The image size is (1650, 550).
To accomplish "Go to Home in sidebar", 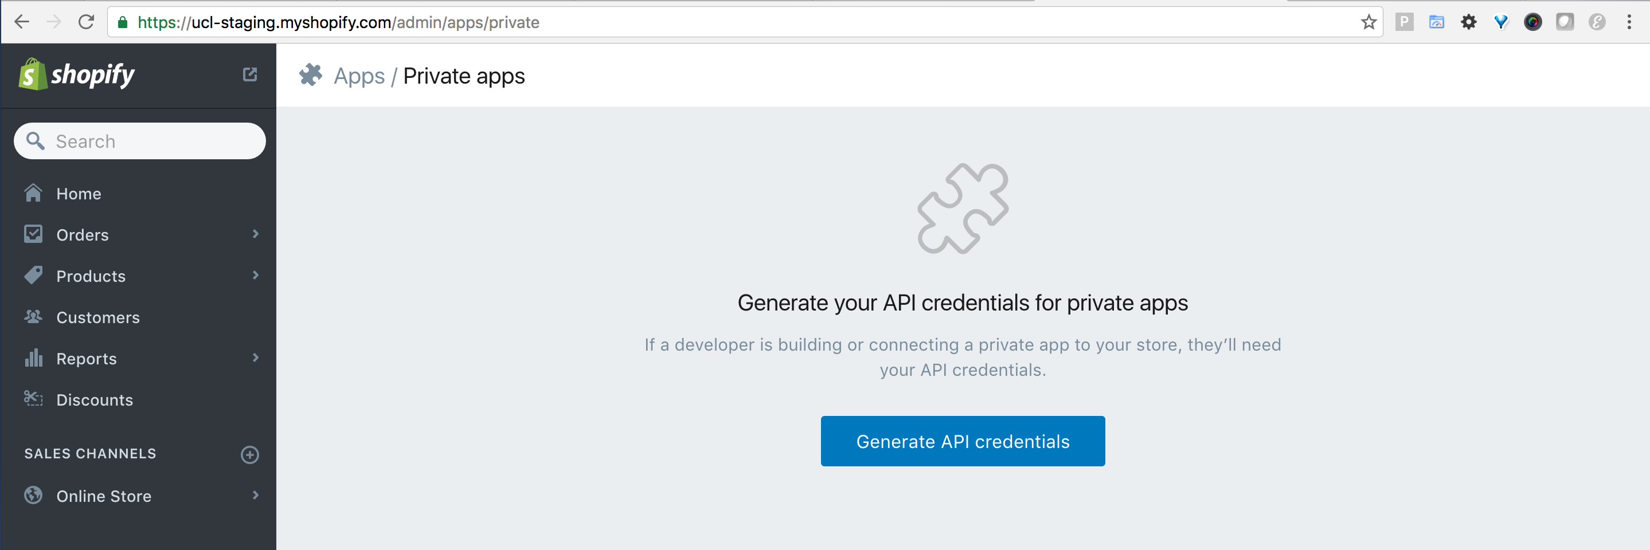I will point(78,194).
